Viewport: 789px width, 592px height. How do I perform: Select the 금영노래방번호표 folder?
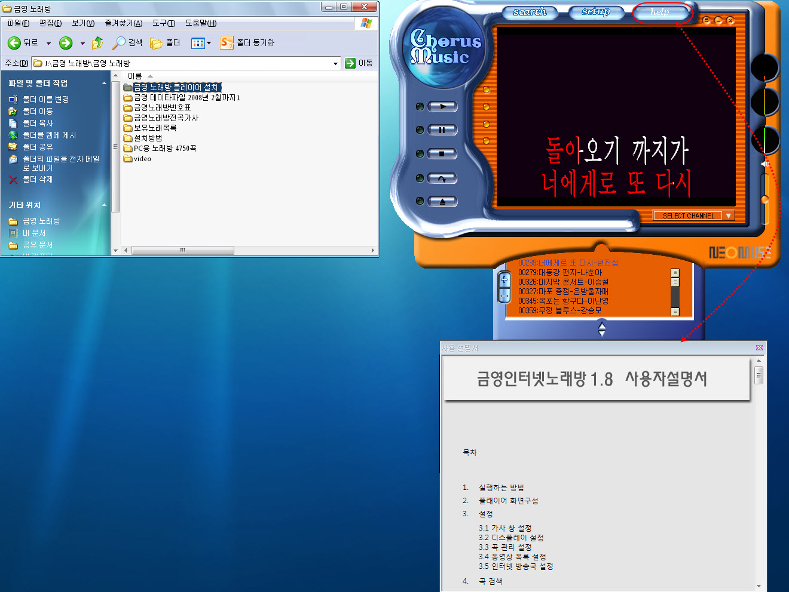[x=157, y=107]
